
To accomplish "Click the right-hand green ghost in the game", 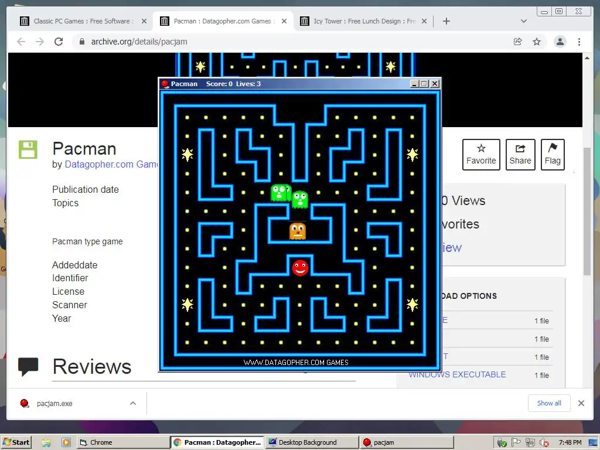I will (300, 200).
